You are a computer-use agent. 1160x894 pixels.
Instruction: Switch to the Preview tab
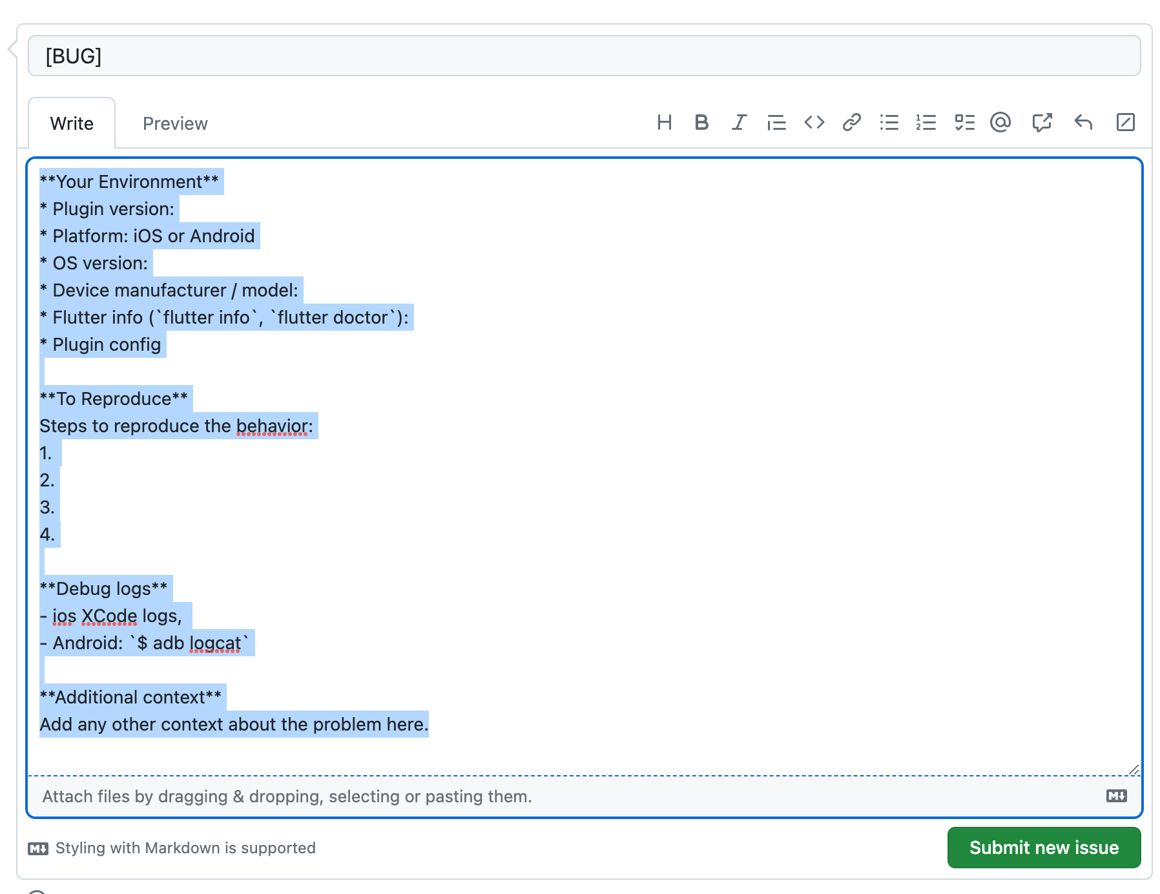[x=174, y=123]
